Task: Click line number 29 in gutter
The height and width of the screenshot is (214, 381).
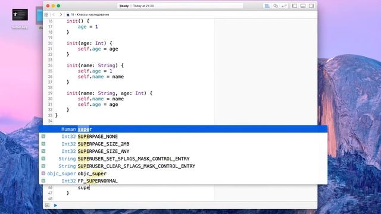Action: click(50, 93)
